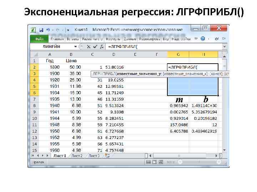The width and height of the screenshot is (257, 192).
Task: Confirm entry with formula bar checkmark icon
Action: click(95, 47)
